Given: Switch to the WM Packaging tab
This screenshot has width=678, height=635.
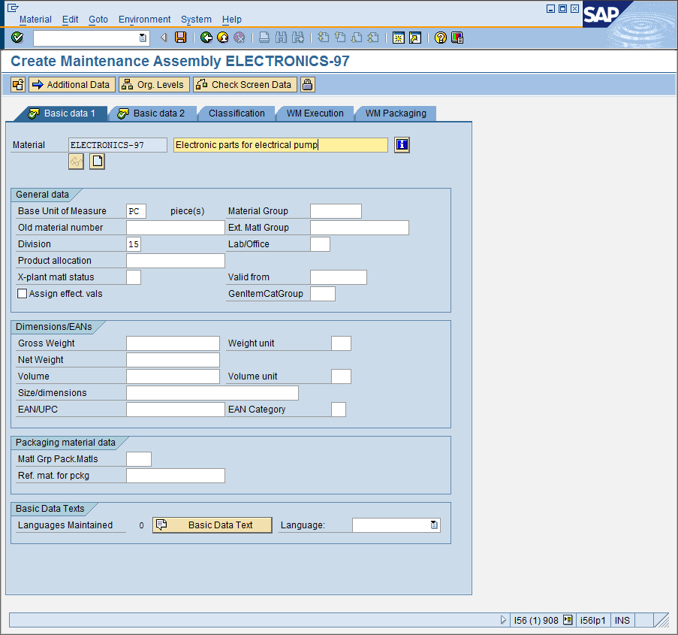Looking at the screenshot, I should (x=396, y=113).
